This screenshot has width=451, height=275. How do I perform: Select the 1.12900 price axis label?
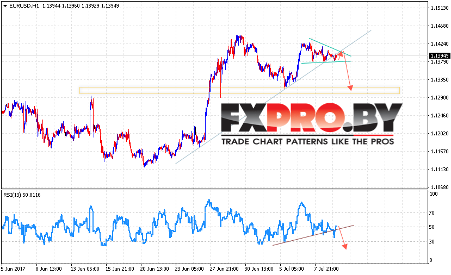(440, 98)
